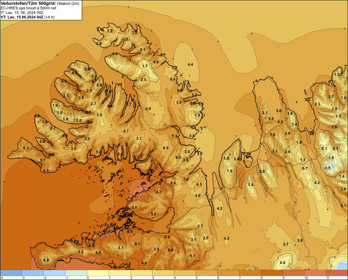Click the '(+4 h)' forecast offset text
348x280 pixels.
tap(49, 17)
